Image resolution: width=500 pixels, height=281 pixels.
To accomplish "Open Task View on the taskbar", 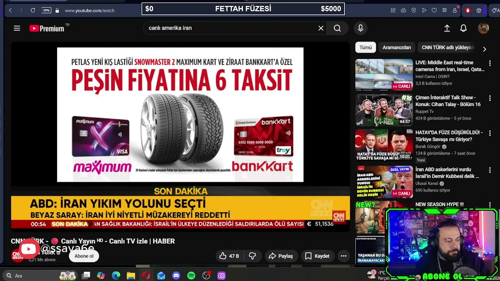I will click(86, 276).
